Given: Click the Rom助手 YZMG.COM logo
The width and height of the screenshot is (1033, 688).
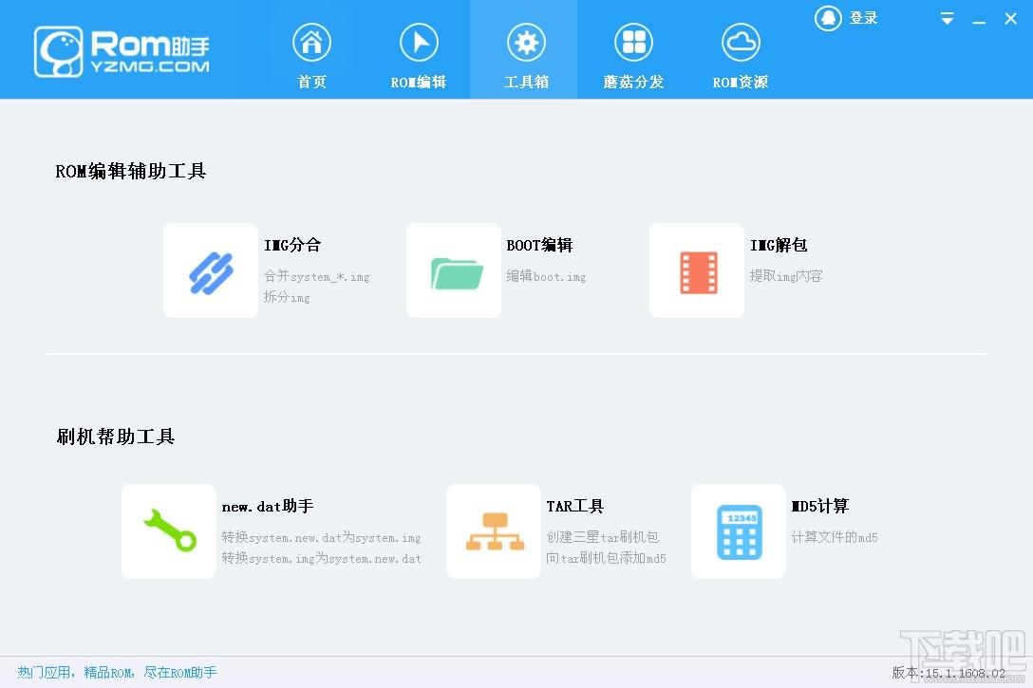Looking at the screenshot, I should point(122,51).
